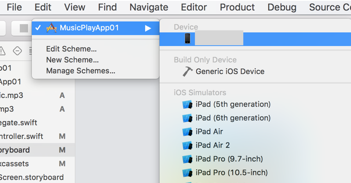
Task: Click Edit Scheme… menu entry
Action: [x=71, y=49]
